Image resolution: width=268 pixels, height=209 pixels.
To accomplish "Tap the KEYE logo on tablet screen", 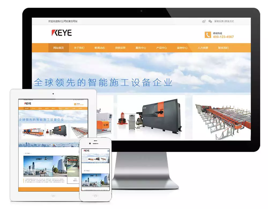I will coord(28,103).
